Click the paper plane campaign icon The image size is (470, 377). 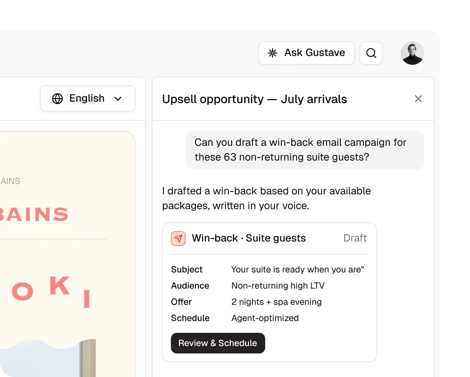coord(178,239)
